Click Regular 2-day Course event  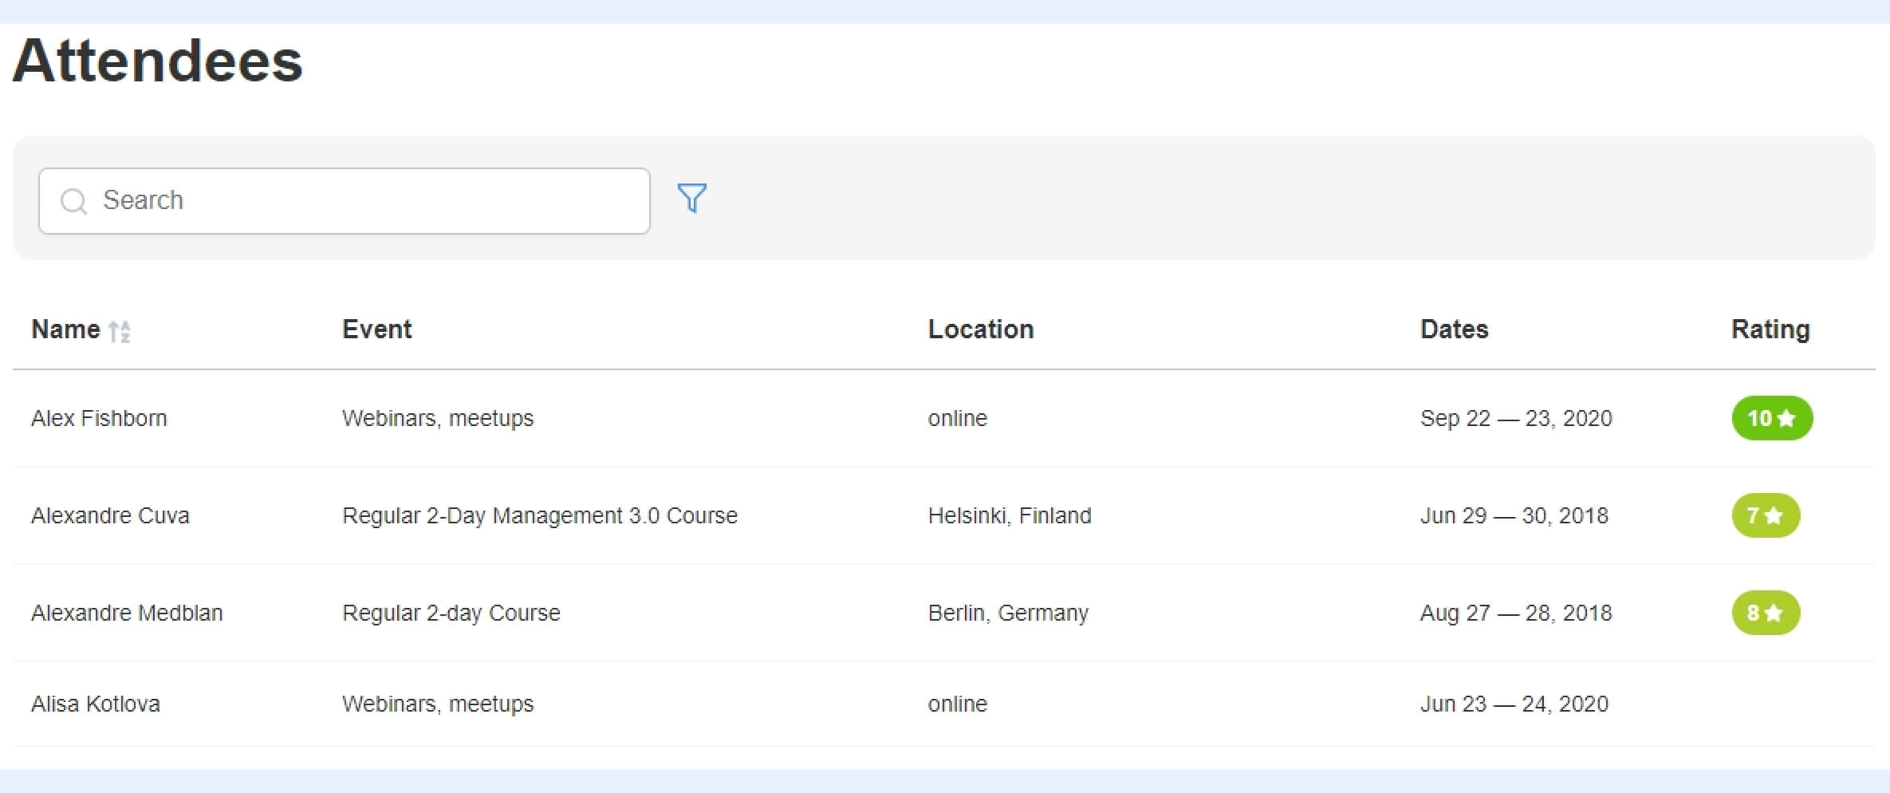(x=451, y=613)
